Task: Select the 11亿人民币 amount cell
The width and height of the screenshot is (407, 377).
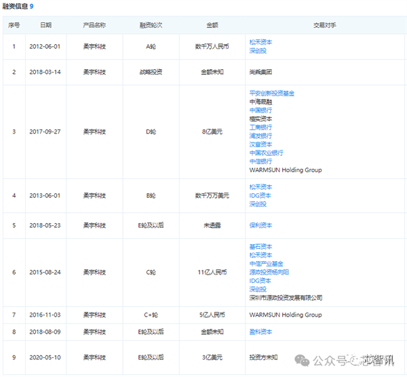Action: click(212, 272)
